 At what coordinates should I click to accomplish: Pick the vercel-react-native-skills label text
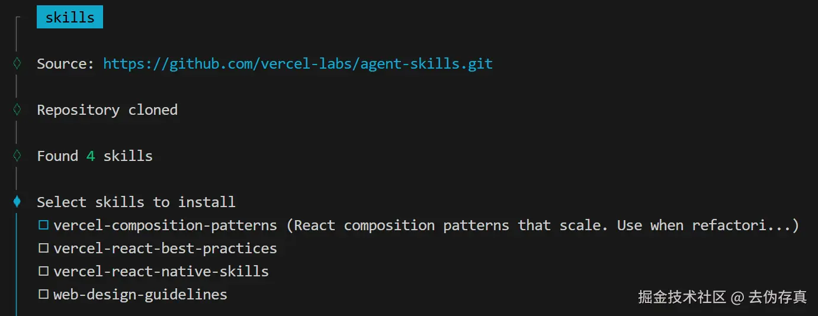pyautogui.click(x=161, y=272)
